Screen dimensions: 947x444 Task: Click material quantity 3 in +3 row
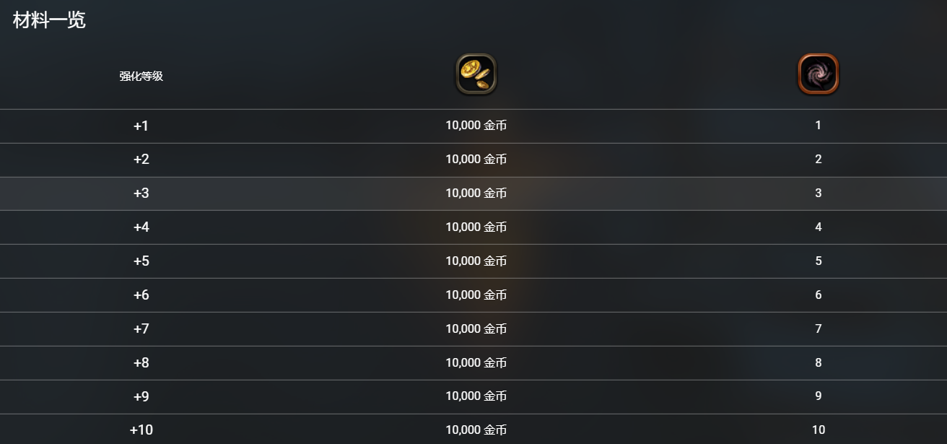pos(818,193)
